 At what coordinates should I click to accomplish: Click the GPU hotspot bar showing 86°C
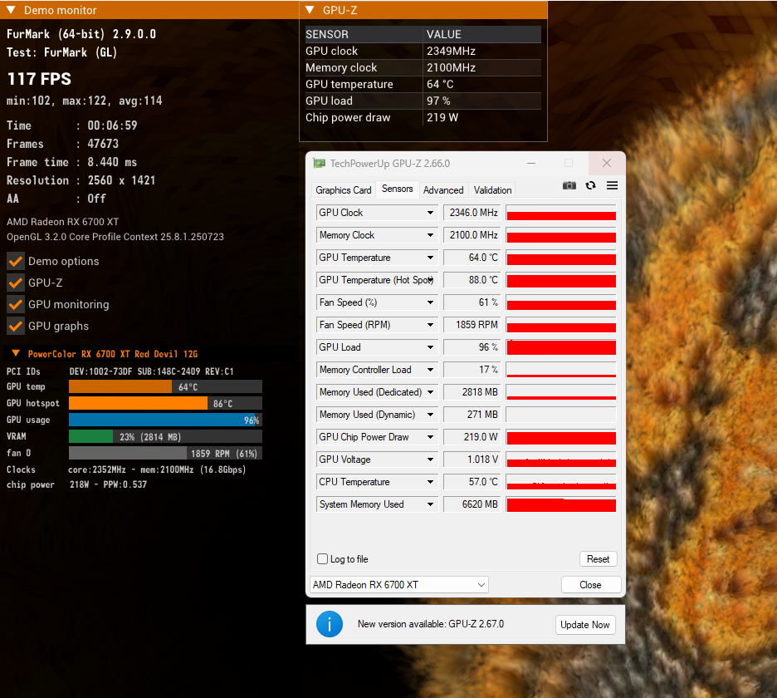pos(165,403)
